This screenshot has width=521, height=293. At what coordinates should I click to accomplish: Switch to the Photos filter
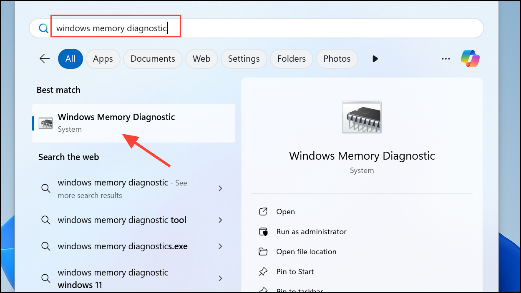tap(337, 59)
